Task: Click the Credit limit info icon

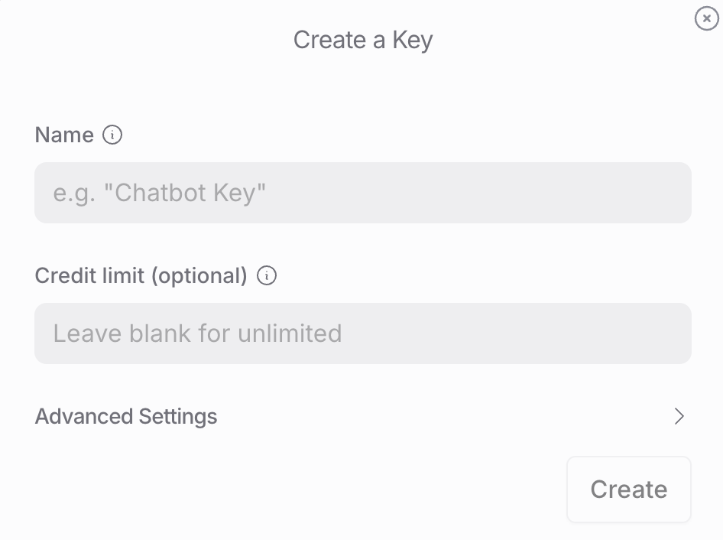Action: (267, 275)
